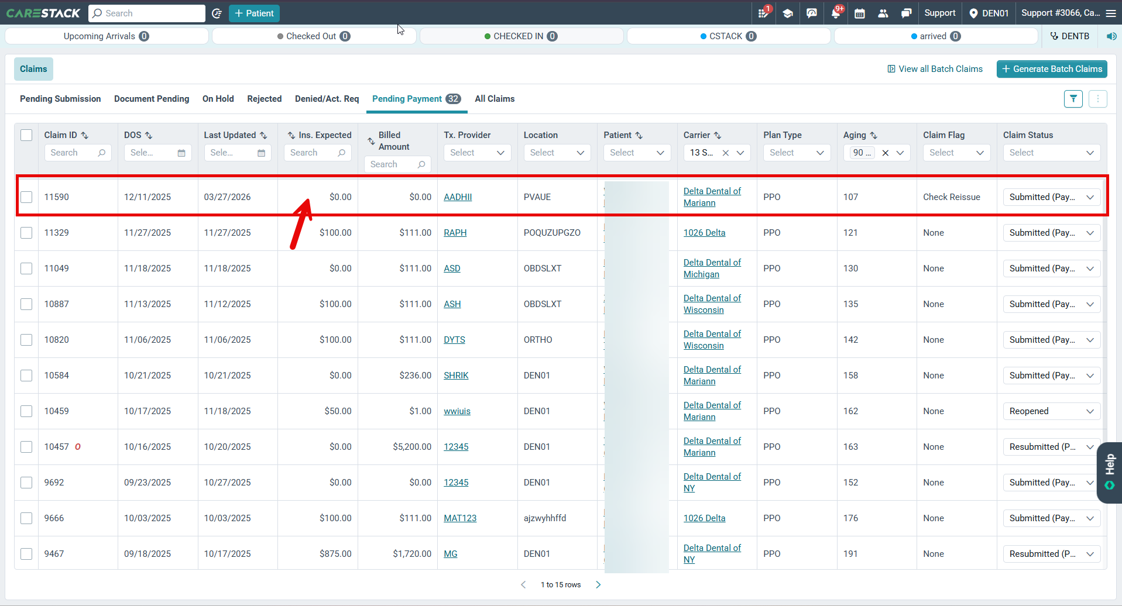The height and width of the screenshot is (606, 1122).
Task: Click View all Batch Claims link
Action: [x=935, y=69]
